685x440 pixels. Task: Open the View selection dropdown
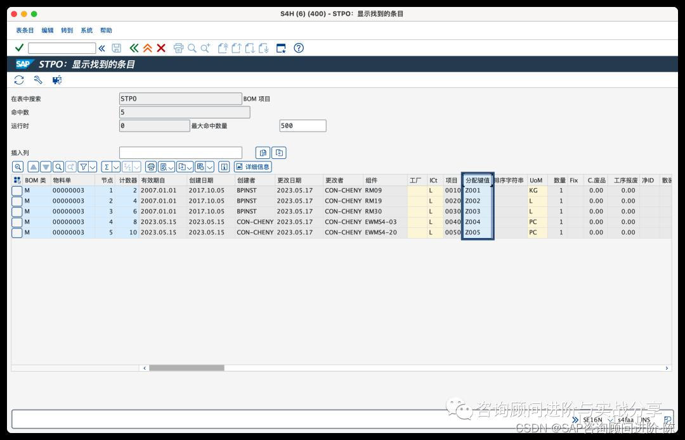click(x=166, y=167)
